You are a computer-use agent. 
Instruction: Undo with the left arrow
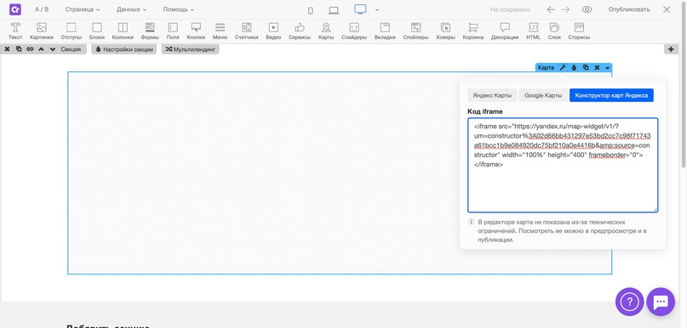[551, 9]
